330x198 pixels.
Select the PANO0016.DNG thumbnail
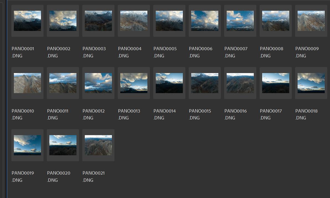click(x=240, y=83)
